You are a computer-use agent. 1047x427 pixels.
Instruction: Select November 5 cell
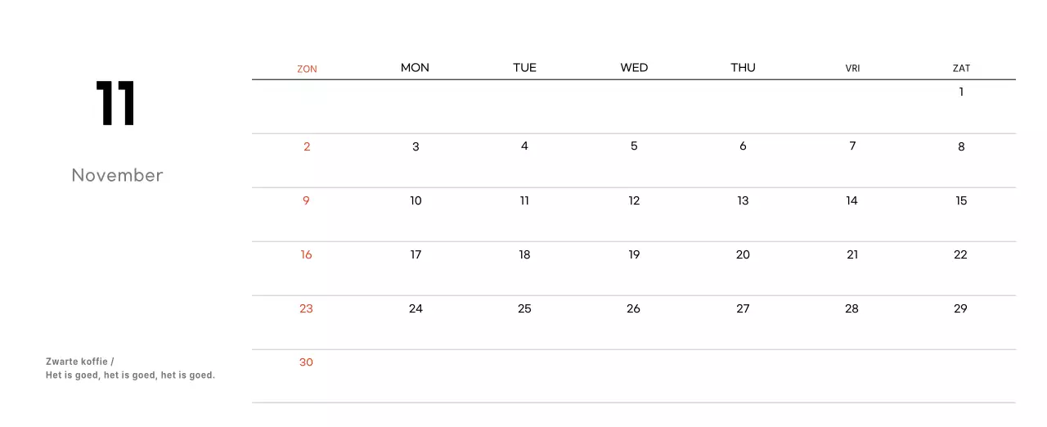[x=634, y=146]
